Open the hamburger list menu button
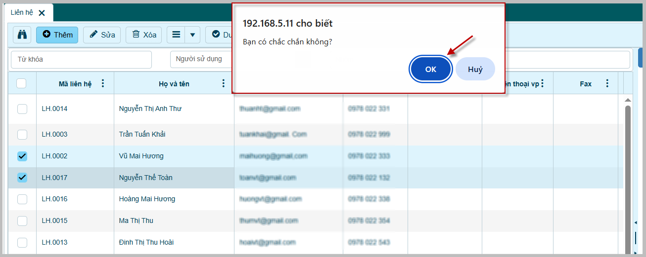 coord(176,35)
